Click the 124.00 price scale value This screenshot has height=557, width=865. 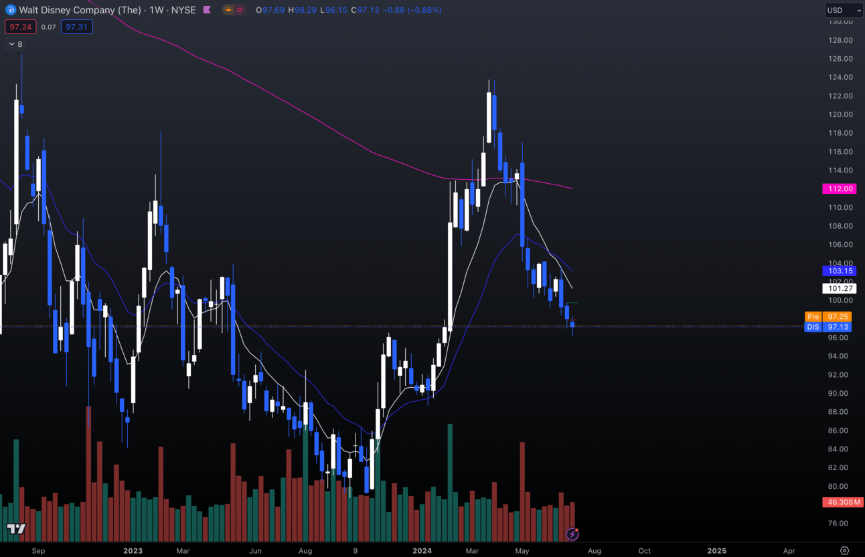tap(840, 78)
